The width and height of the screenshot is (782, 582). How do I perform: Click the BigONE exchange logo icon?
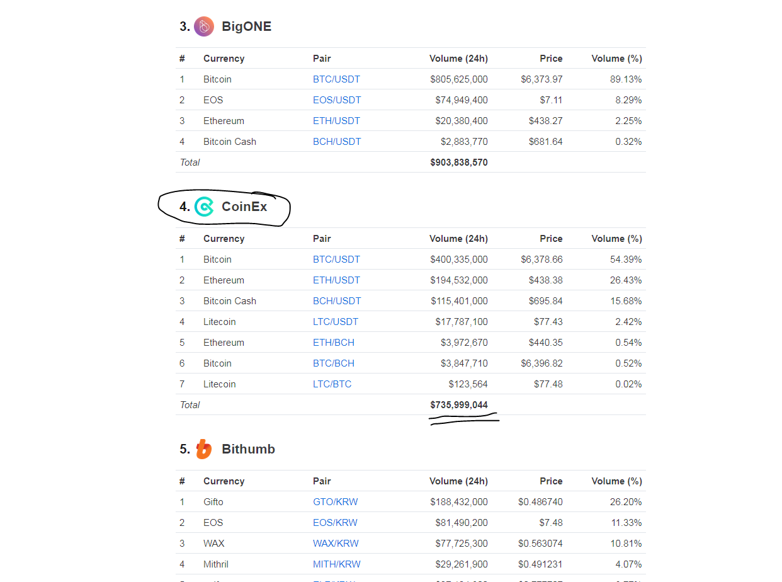tap(204, 26)
